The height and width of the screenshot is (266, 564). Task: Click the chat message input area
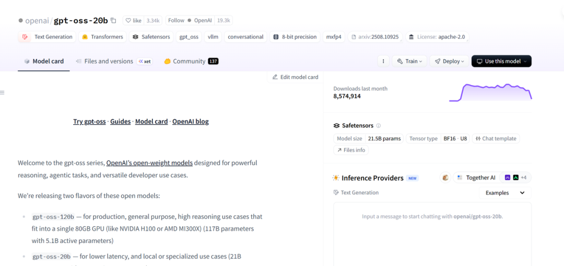pos(432,234)
